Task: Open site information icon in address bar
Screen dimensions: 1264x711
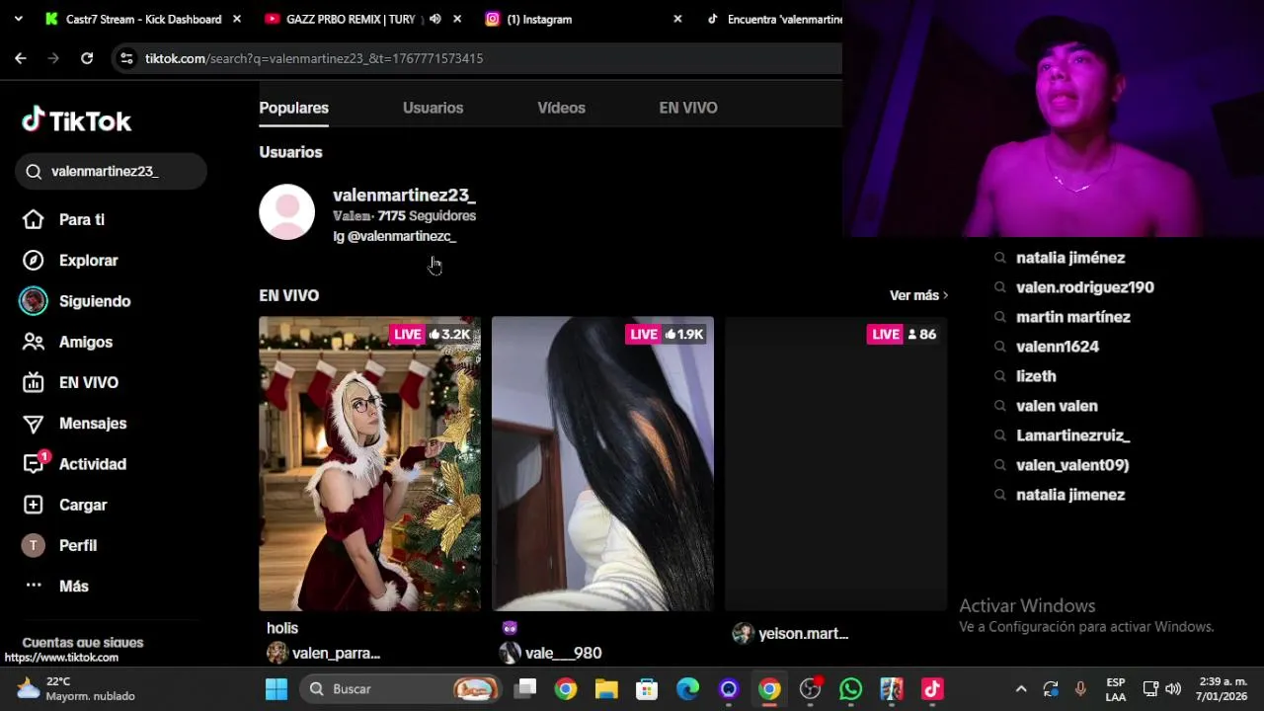Action: 125,58
